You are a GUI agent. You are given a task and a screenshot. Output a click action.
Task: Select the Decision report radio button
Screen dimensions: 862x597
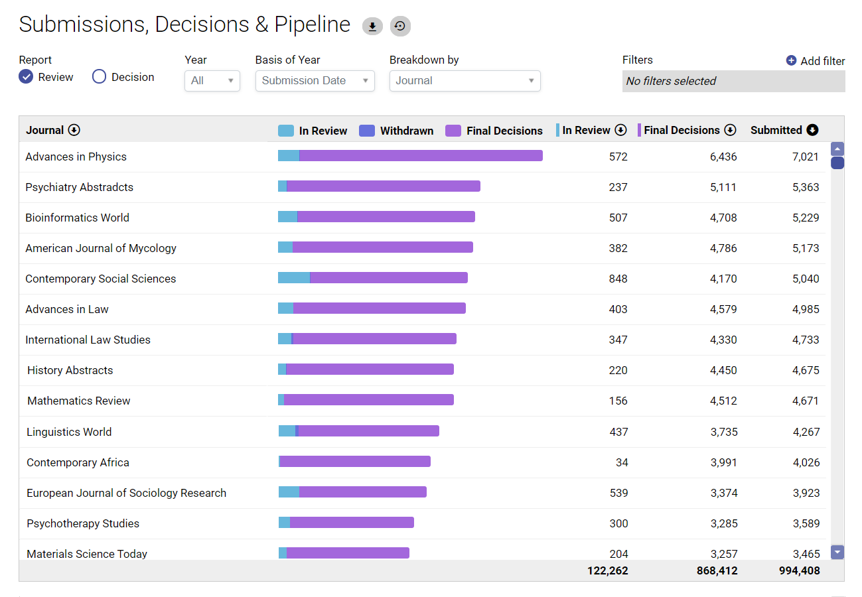click(x=99, y=77)
